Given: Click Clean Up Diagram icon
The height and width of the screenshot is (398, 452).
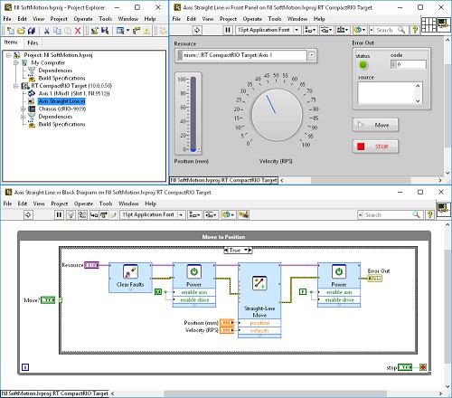Looking at the screenshot, I should (243, 214).
